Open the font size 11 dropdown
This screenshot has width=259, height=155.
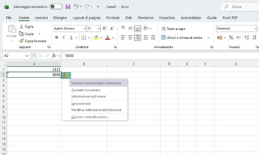coord(99,29)
